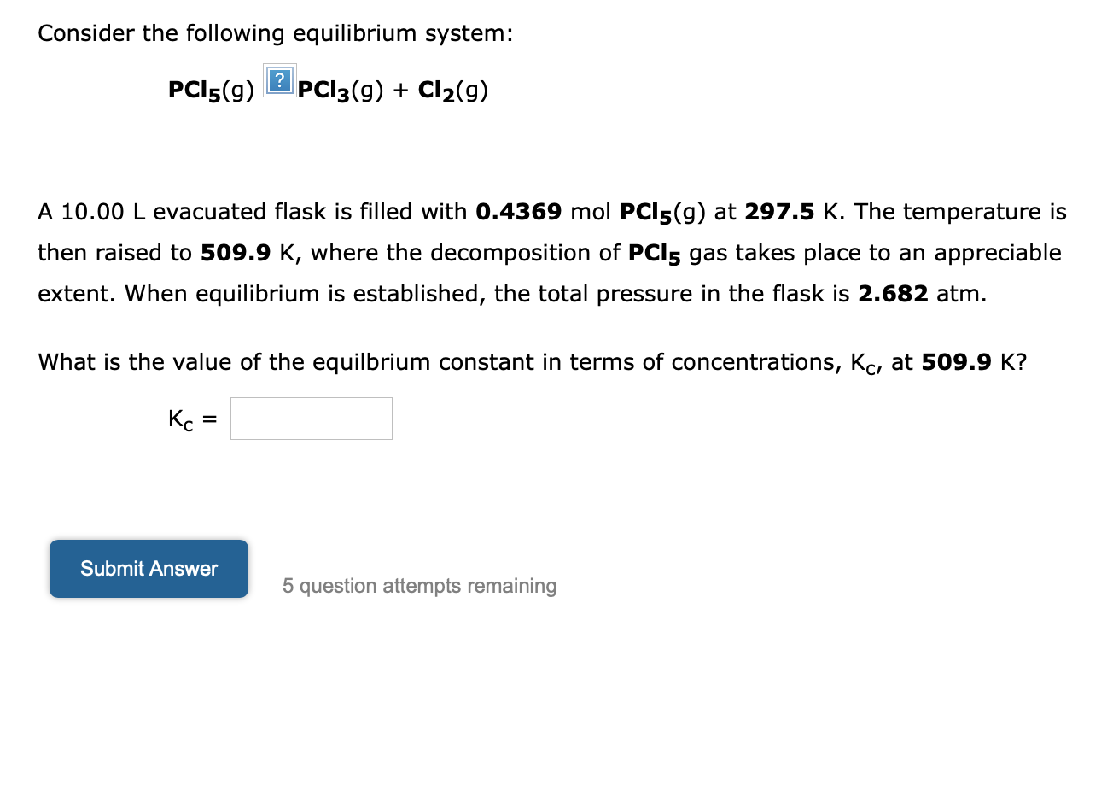Click the 5 question attempts remaining text
The height and width of the screenshot is (796, 1113).
tap(420, 586)
